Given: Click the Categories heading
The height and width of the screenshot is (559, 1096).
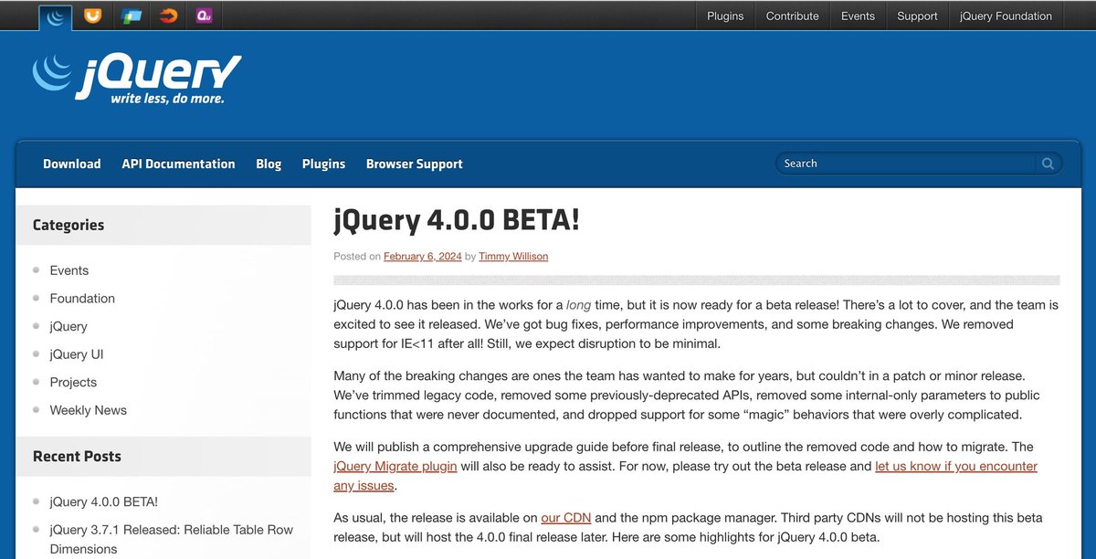Looking at the screenshot, I should (x=68, y=225).
